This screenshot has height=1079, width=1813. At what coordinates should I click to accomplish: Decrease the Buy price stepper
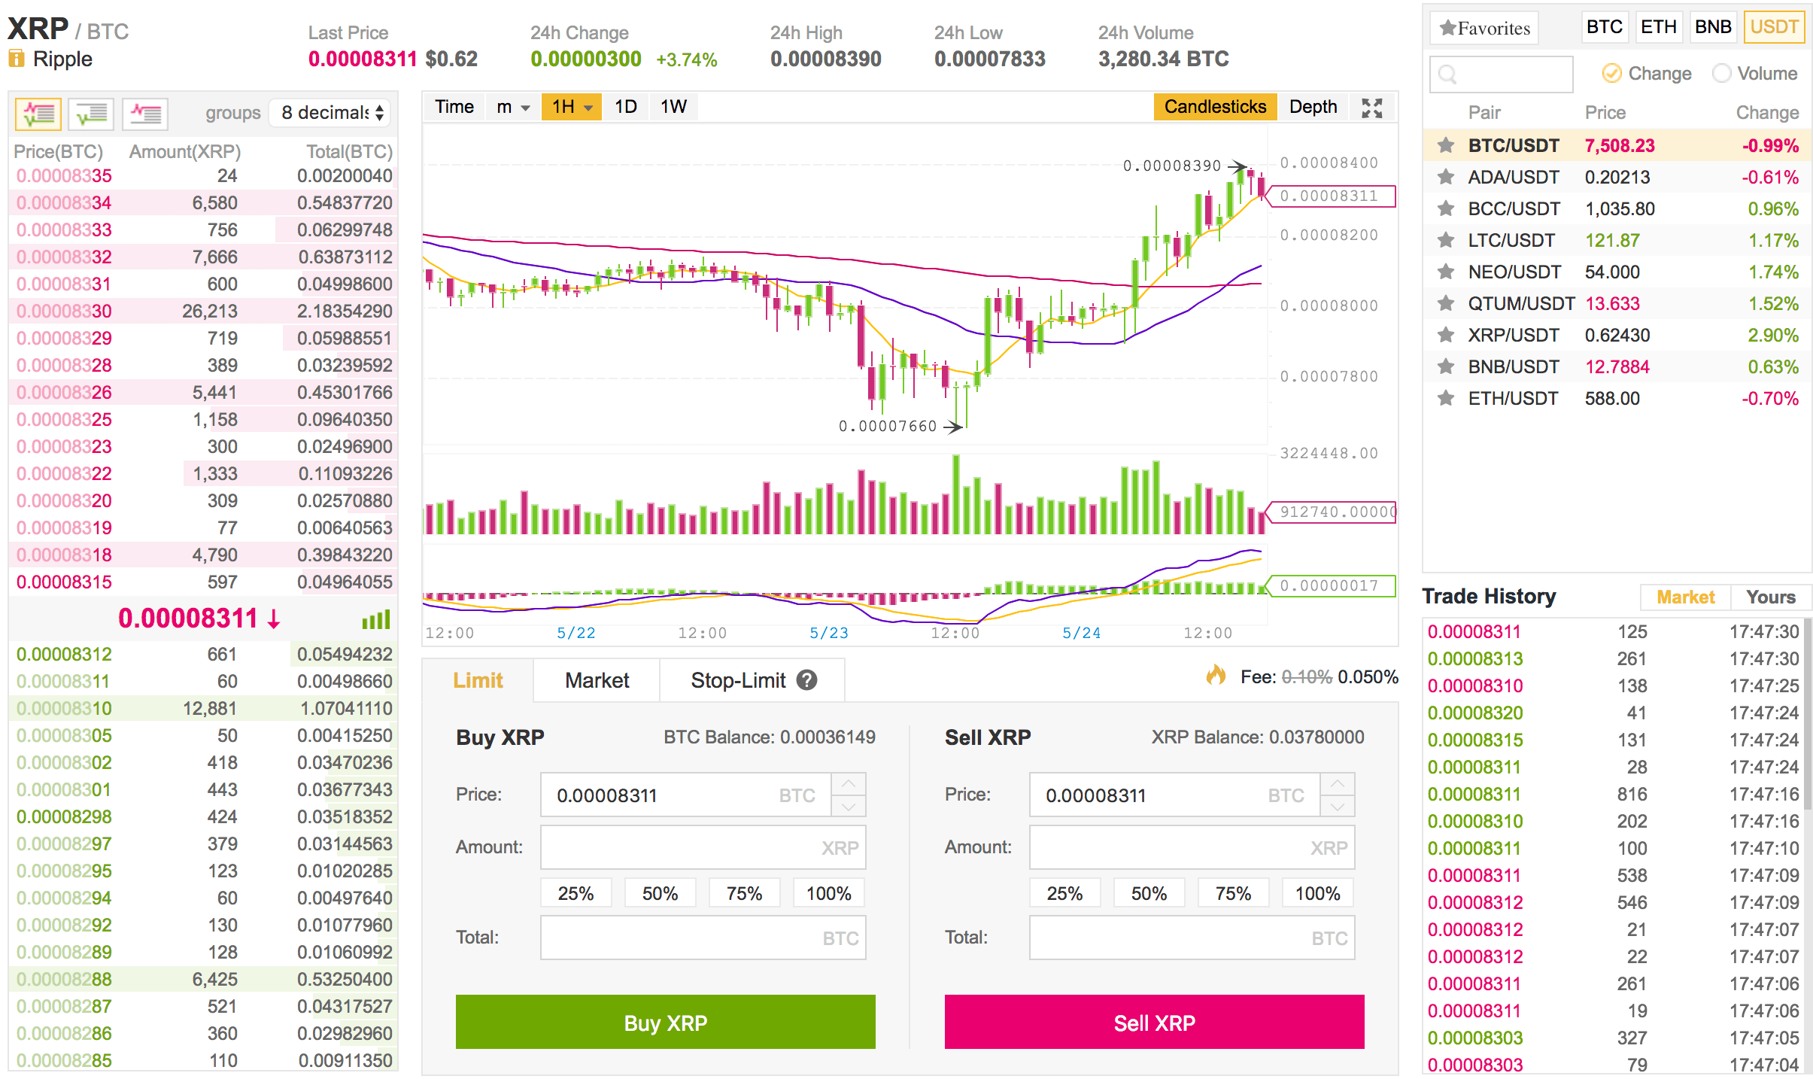point(849,806)
